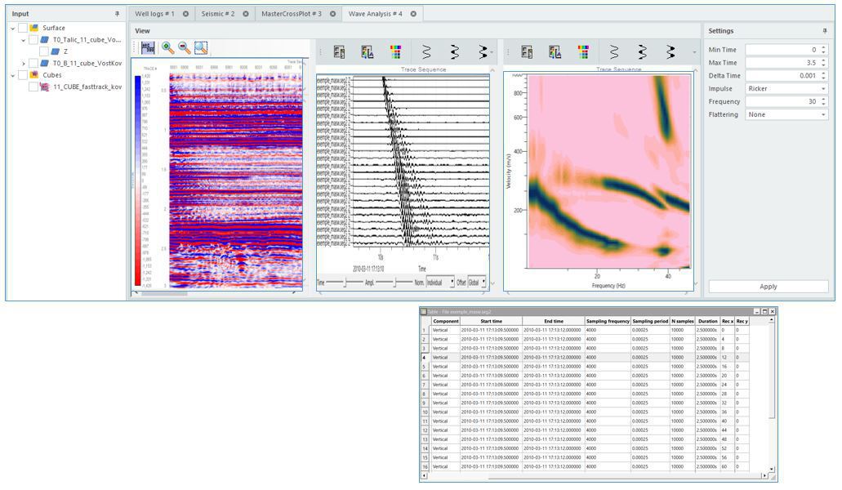Click the AEC 500 scale icon in View toolbar
The height and width of the screenshot is (490, 842).
pos(148,47)
